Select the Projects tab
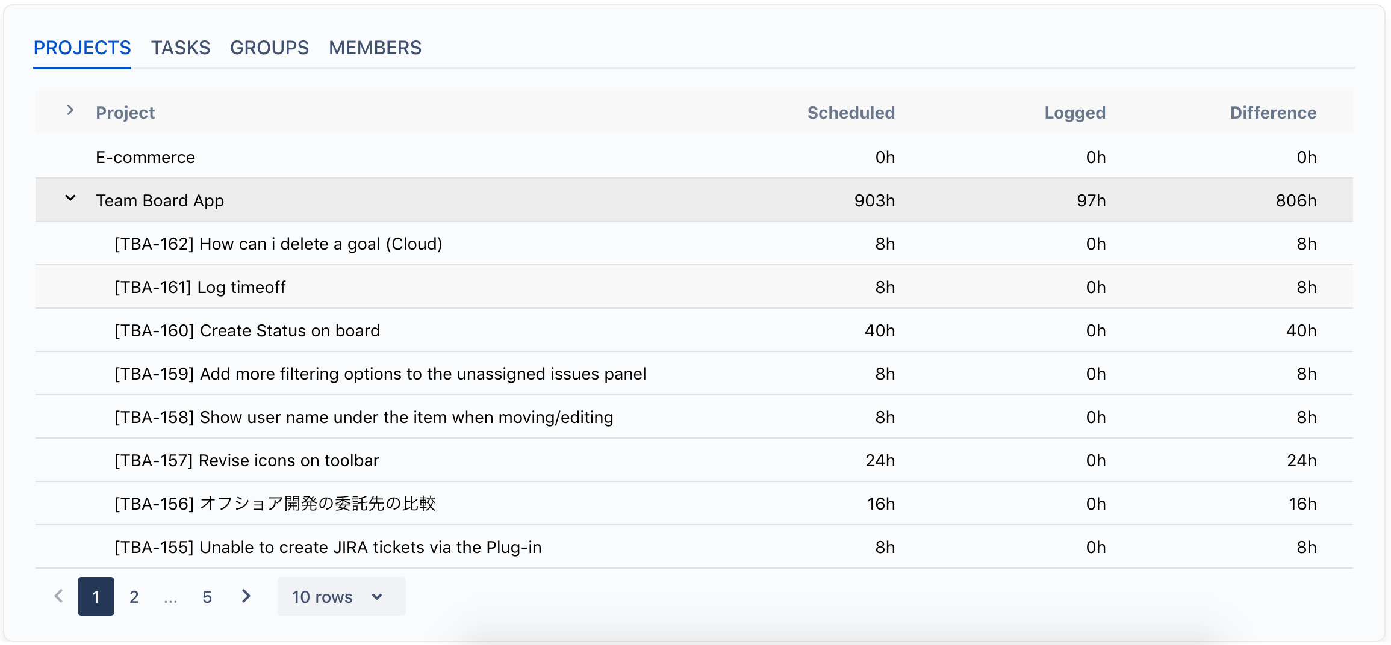The image size is (1391, 645). (82, 48)
